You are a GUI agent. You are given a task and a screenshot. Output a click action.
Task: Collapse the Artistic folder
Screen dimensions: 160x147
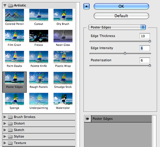(5, 5)
